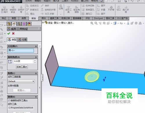Click the Rip (切口) tool
145x113 pixels.
coord(119,8)
